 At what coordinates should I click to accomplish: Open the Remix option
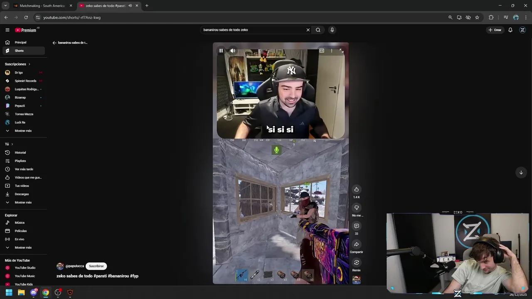click(356, 262)
